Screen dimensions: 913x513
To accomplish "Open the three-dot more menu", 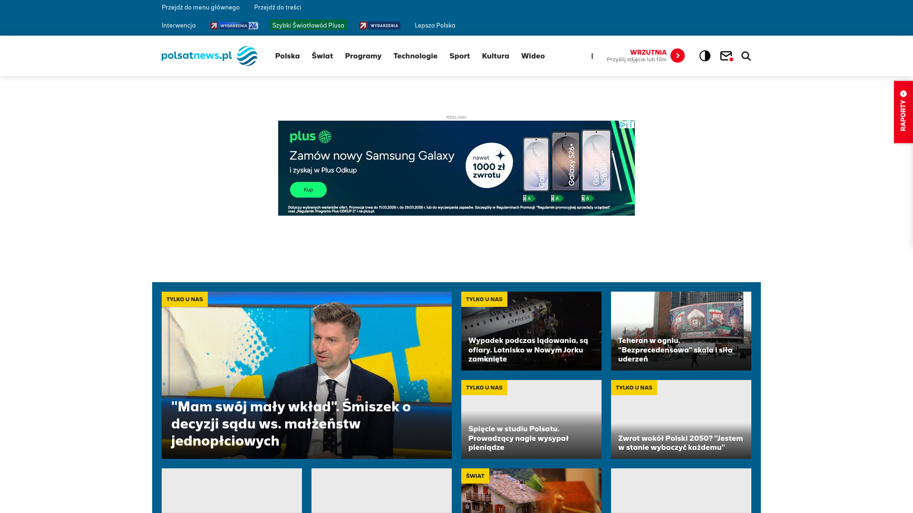I will tap(592, 56).
